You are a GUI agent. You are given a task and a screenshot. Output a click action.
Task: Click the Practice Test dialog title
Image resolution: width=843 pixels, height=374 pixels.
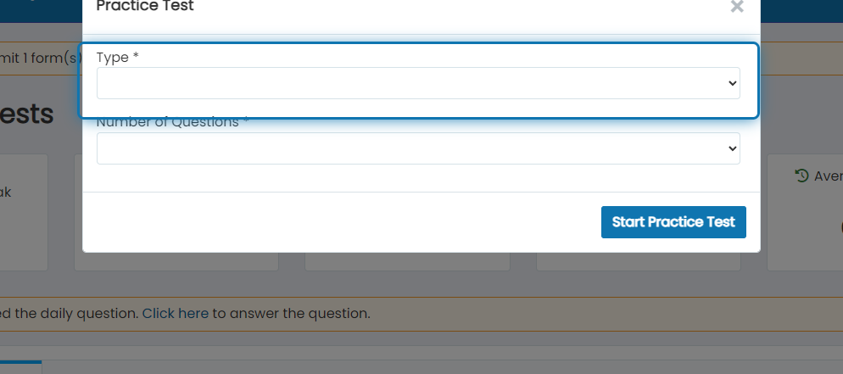(145, 7)
